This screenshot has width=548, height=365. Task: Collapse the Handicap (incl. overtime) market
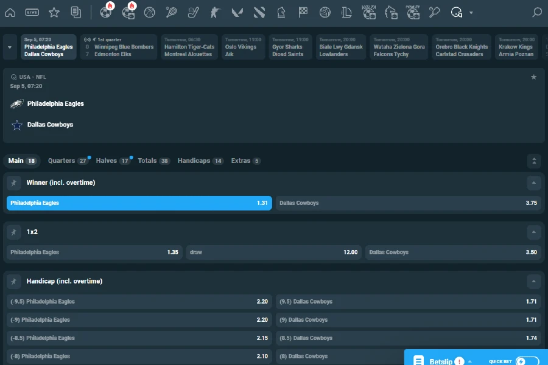[x=534, y=282]
